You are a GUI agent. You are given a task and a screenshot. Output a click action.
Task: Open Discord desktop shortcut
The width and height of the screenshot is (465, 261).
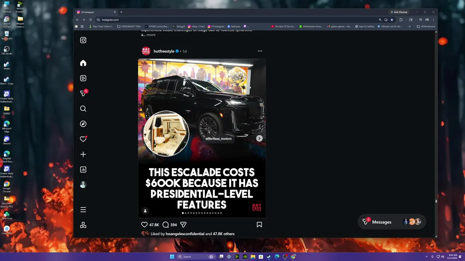pos(7,140)
